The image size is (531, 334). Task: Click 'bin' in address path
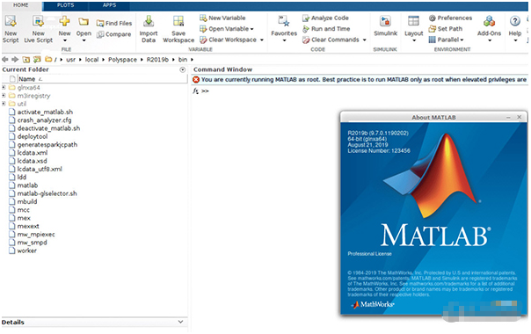tap(183, 60)
